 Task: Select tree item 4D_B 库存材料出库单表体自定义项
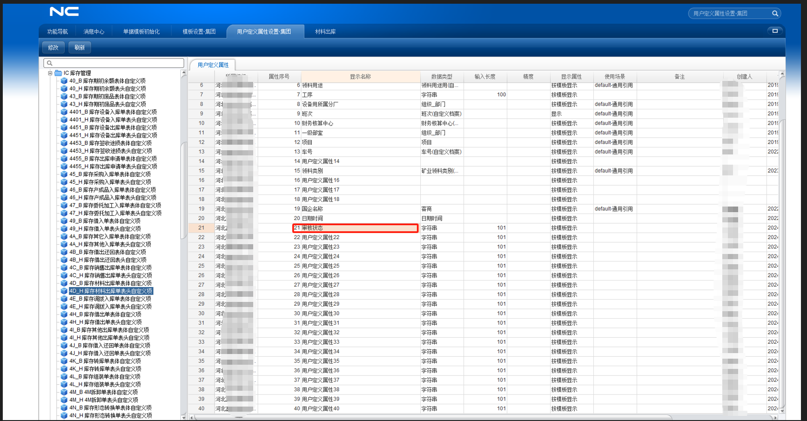click(x=111, y=283)
